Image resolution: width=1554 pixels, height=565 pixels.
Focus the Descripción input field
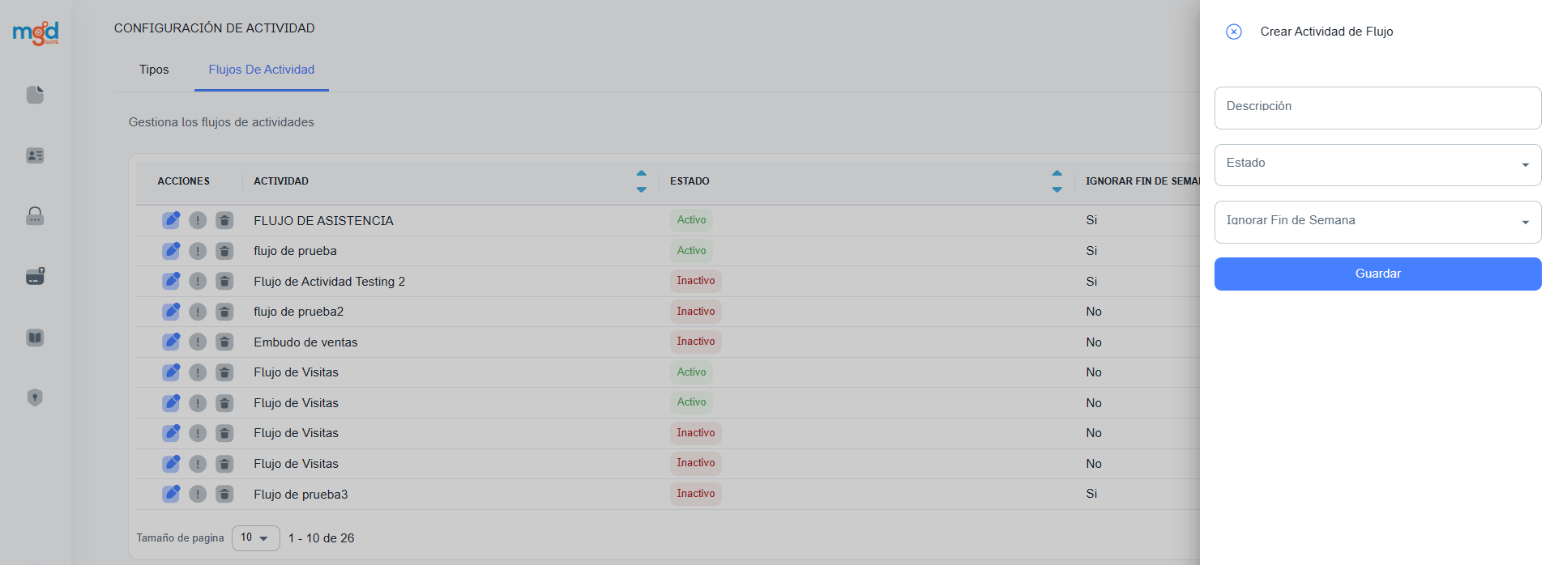[1377, 108]
